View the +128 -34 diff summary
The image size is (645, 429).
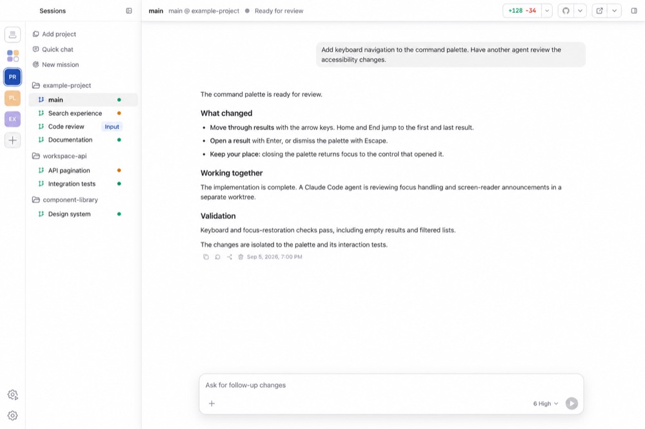pyautogui.click(x=522, y=11)
